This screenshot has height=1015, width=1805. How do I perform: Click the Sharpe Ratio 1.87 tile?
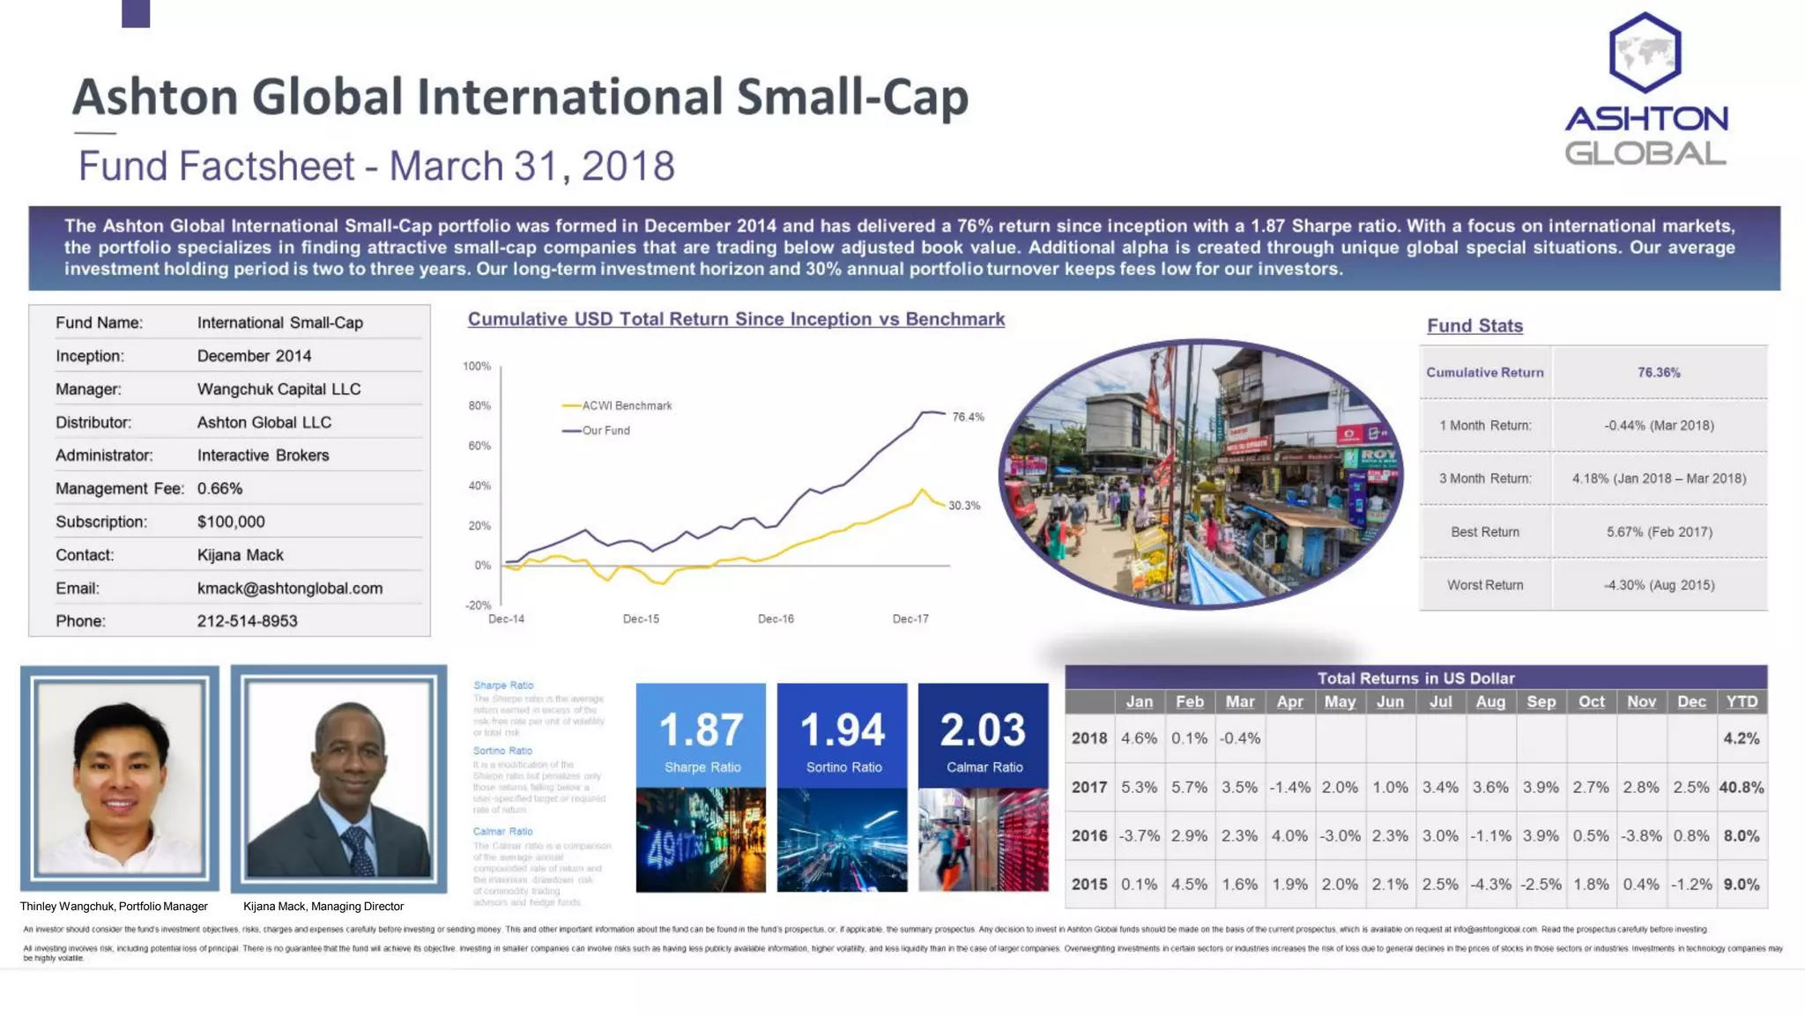click(x=701, y=736)
